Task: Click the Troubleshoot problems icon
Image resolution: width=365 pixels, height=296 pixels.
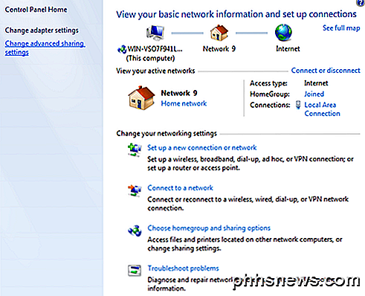Action: [x=135, y=271]
